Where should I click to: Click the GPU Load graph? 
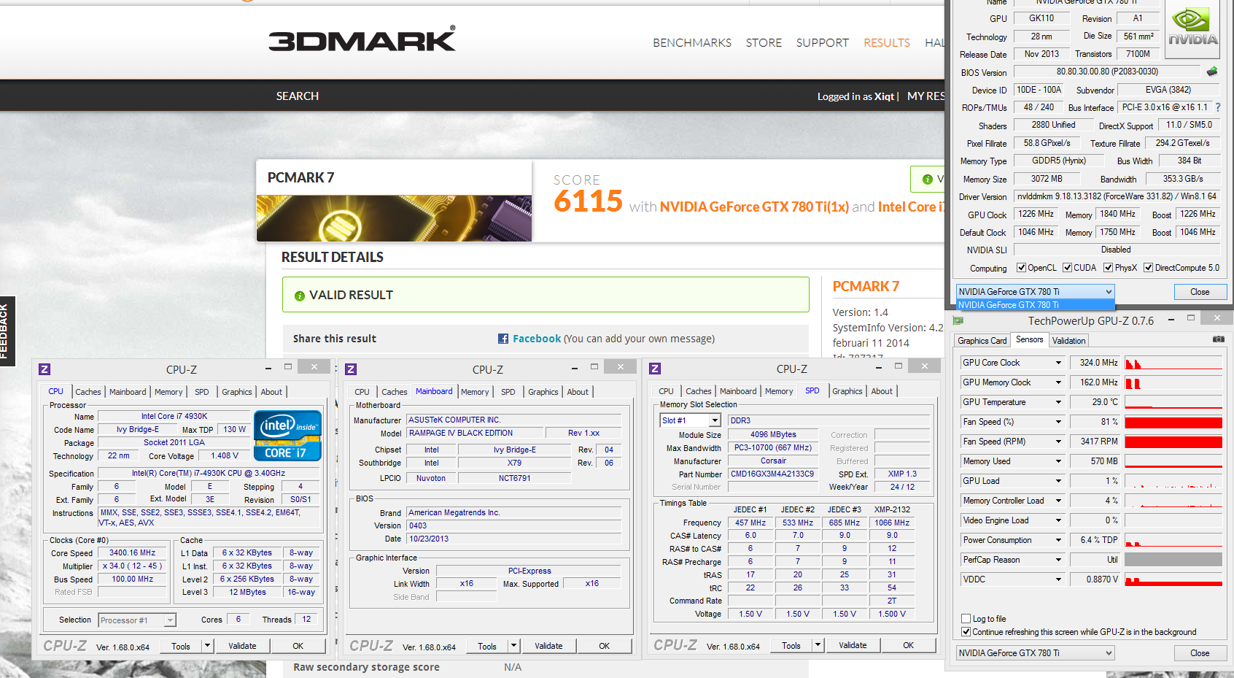coord(1173,481)
